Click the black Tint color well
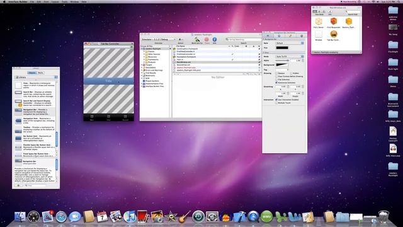 (282, 48)
